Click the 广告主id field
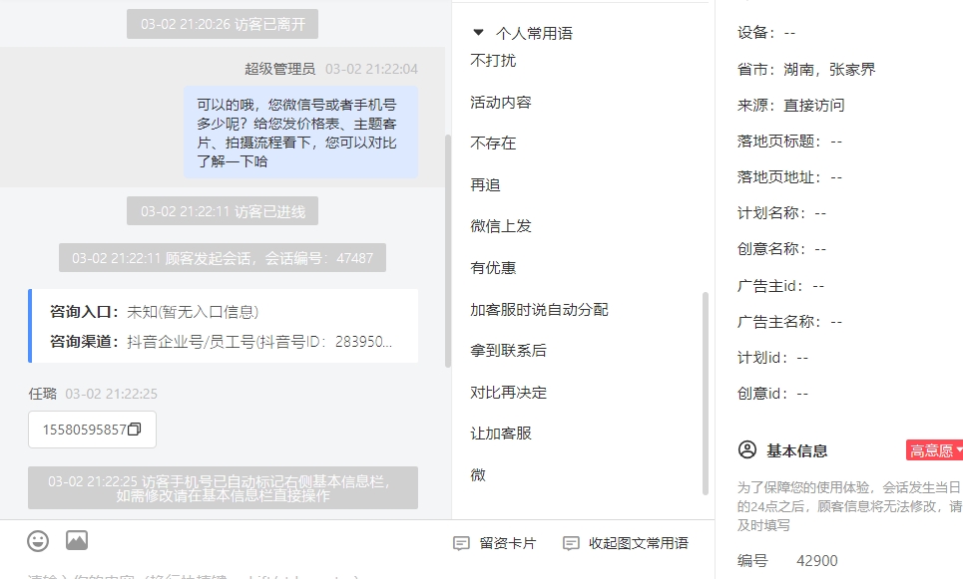 tap(780, 285)
